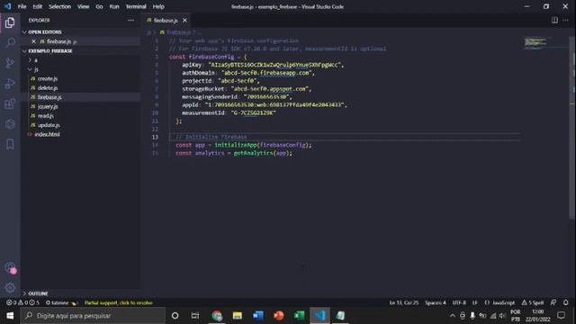
Task: Open read.js in the explorer
Action: 46,116
